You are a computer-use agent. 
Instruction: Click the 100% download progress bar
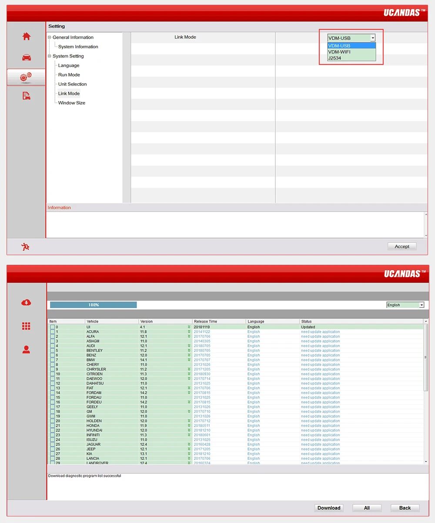pyautogui.click(x=94, y=305)
